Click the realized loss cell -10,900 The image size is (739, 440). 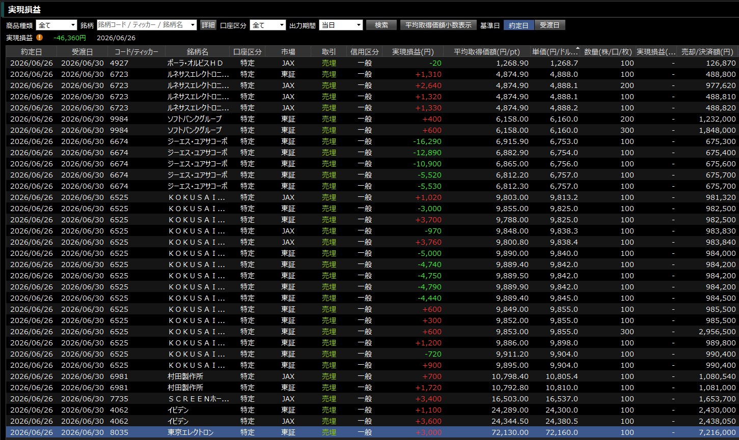click(x=427, y=164)
